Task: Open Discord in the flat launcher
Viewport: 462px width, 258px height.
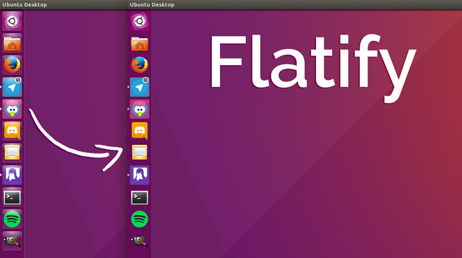Action: click(x=140, y=131)
